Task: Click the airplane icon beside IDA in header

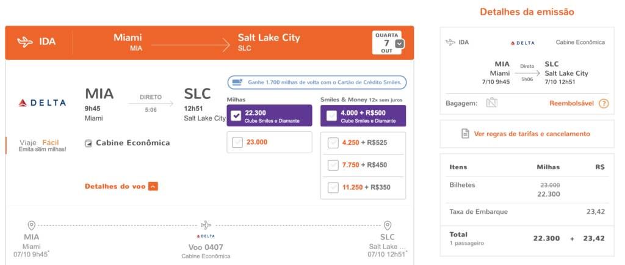Action: tap(25, 42)
